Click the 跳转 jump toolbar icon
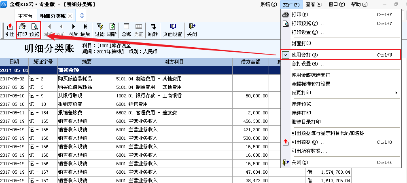The height and width of the screenshot is (183, 407). click(x=153, y=30)
